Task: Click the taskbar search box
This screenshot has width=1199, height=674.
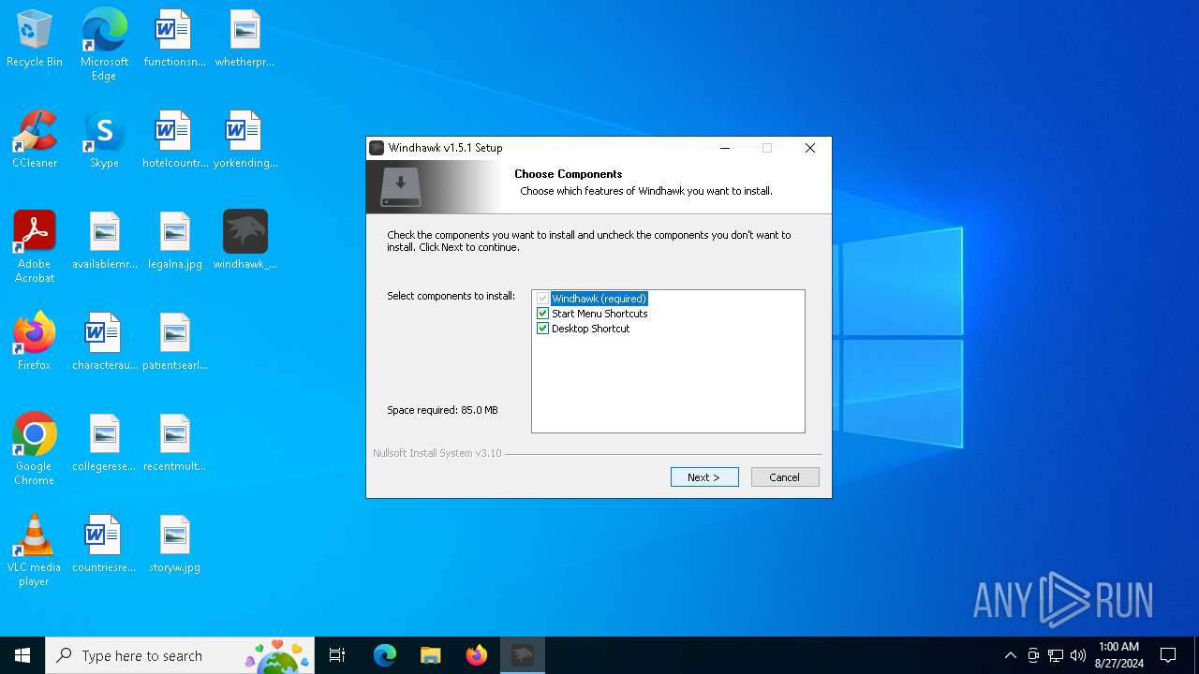Action: pyautogui.click(x=180, y=655)
